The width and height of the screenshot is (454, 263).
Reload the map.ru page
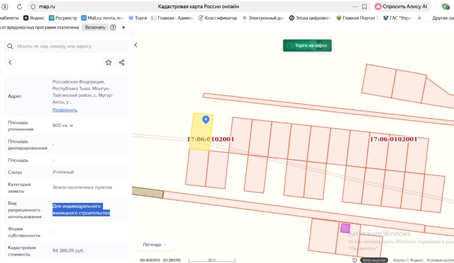click(x=20, y=7)
